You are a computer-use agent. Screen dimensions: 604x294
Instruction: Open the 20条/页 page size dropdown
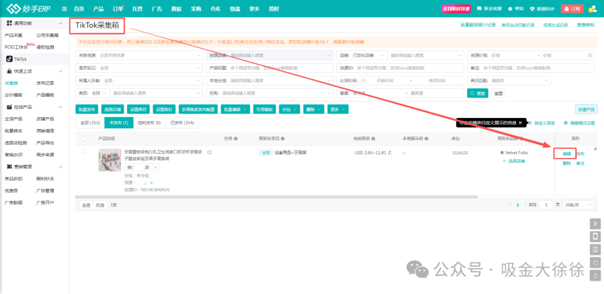pyautogui.click(x=578, y=205)
